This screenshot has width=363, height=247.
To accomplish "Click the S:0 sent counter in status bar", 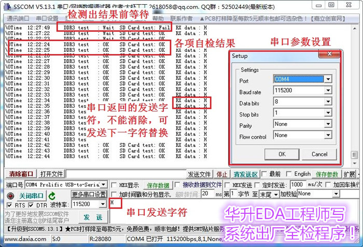I will pos(56,239).
